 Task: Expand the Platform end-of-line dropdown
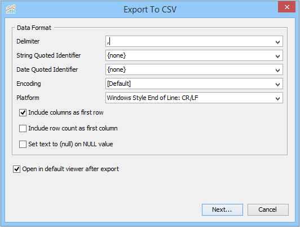[x=277, y=98]
